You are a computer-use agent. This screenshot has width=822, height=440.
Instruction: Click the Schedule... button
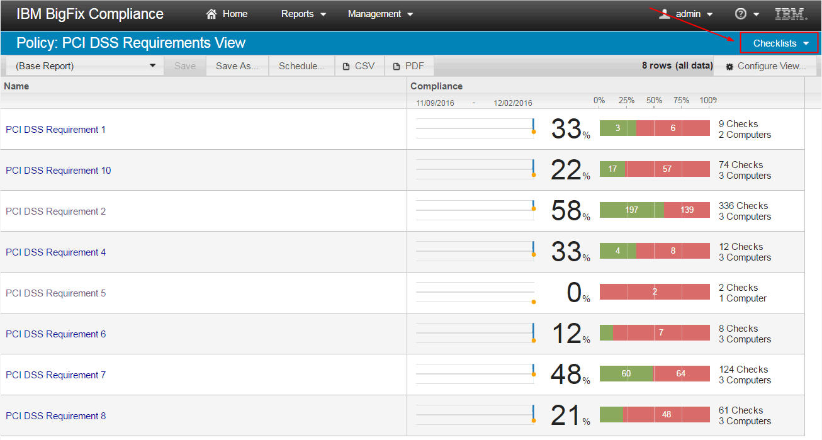point(301,66)
